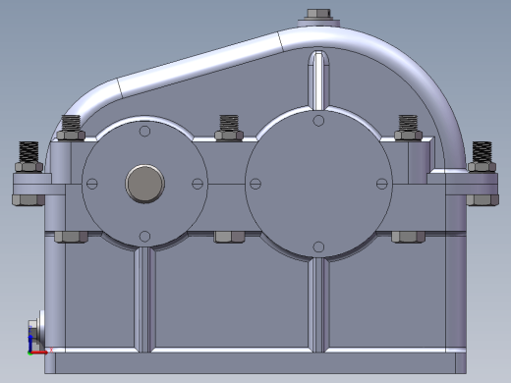Pick top screw hole on large bearing cover
Image resolution: width=511 pixels, height=383 pixels.
pyautogui.click(x=318, y=121)
